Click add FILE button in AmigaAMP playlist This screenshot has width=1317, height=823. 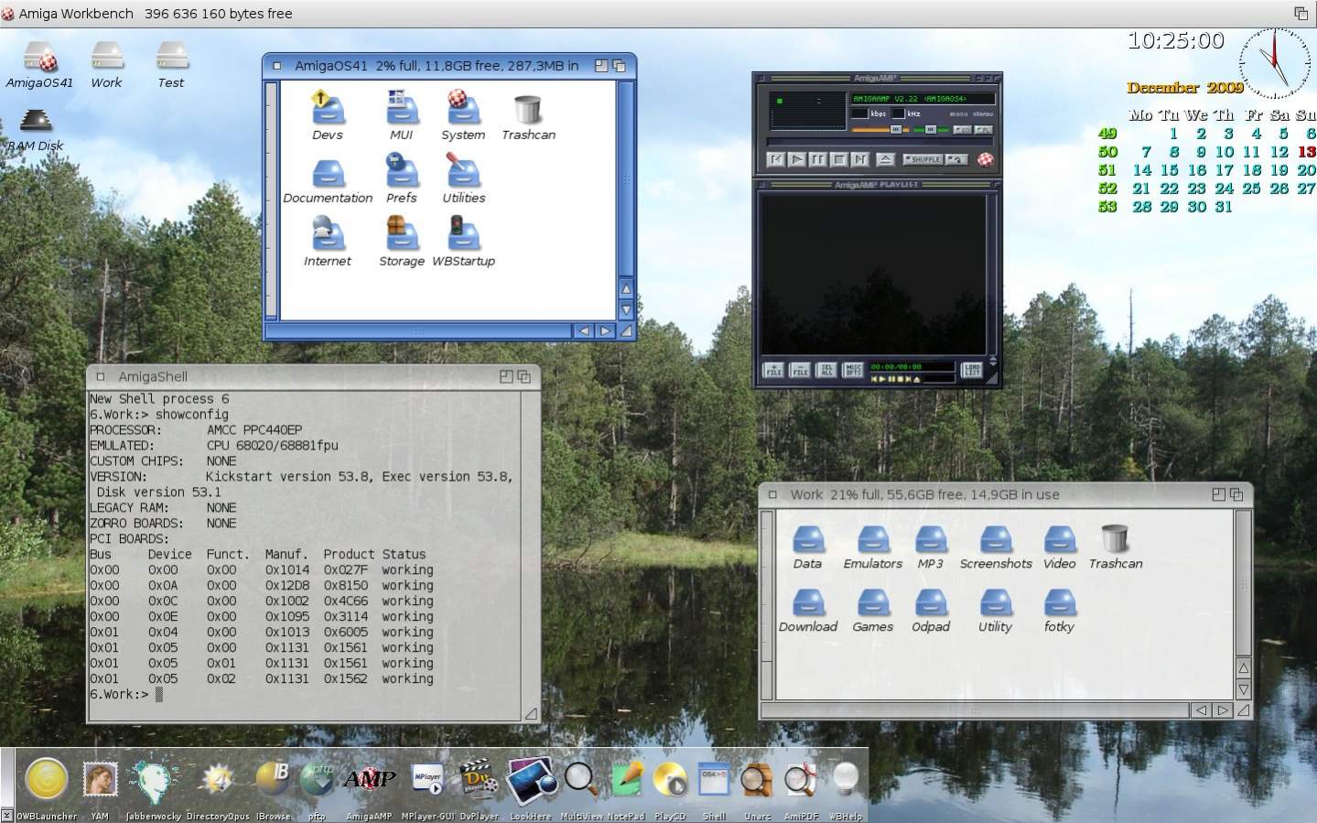click(773, 370)
